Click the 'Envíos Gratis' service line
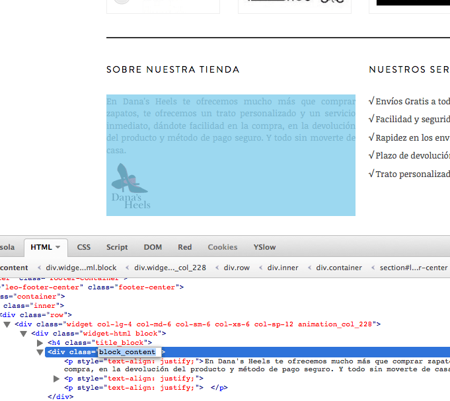This screenshot has height=401, width=450. pos(409,101)
